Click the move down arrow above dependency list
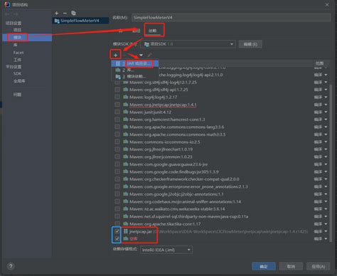 (141, 55)
